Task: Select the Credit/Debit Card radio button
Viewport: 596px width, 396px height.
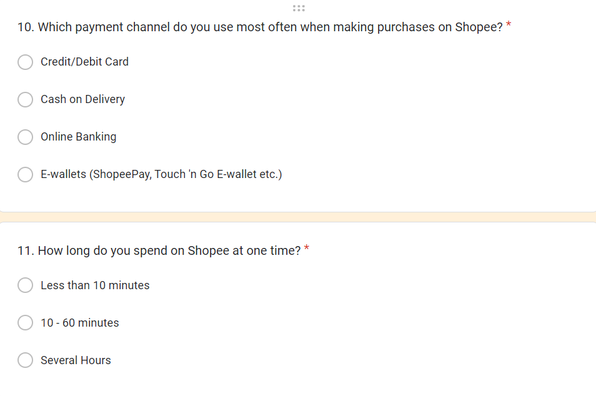Action: 26,62
